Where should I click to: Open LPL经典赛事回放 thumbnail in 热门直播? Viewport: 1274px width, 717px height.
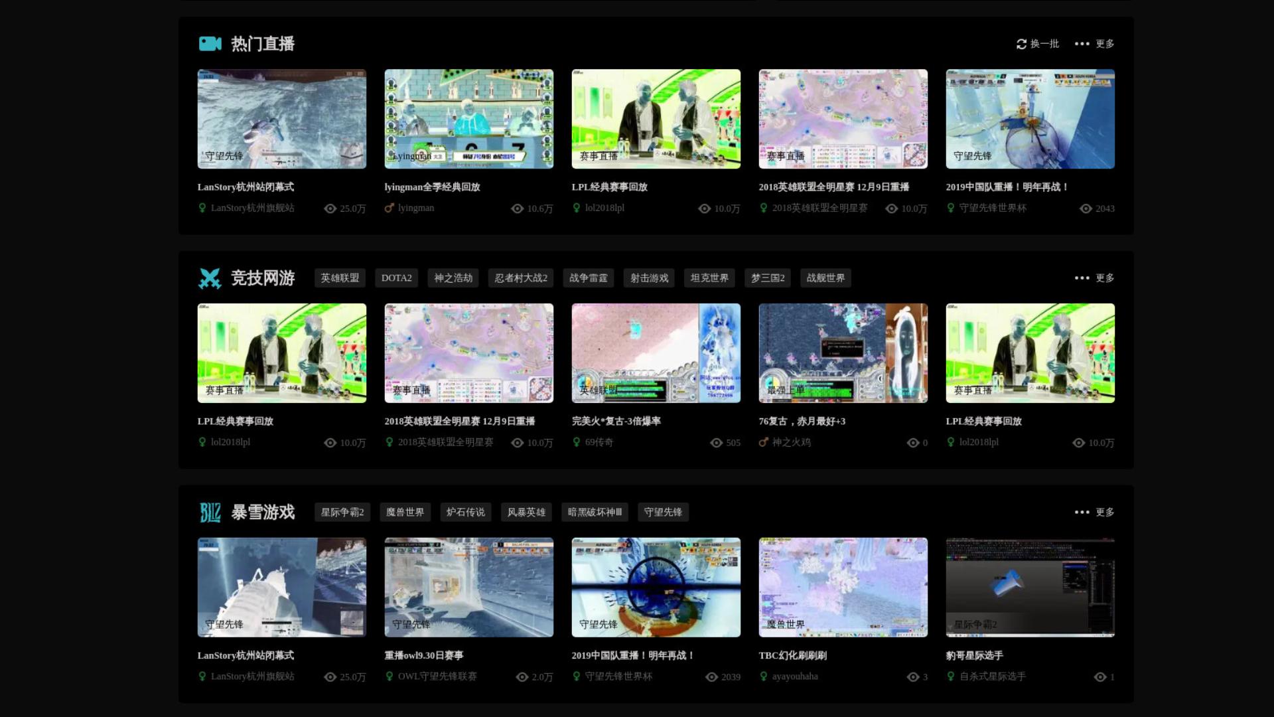656,119
